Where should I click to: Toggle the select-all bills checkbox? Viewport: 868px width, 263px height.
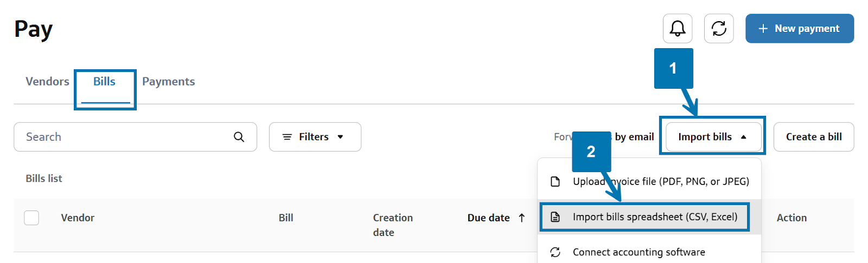pyautogui.click(x=31, y=218)
